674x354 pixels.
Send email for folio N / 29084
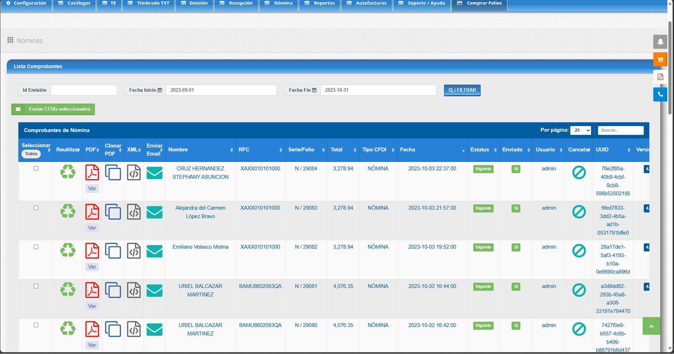point(154,173)
